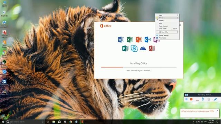Click the Word icon in the Office installer
The width and height of the screenshot is (221, 124).
[x=121, y=40]
